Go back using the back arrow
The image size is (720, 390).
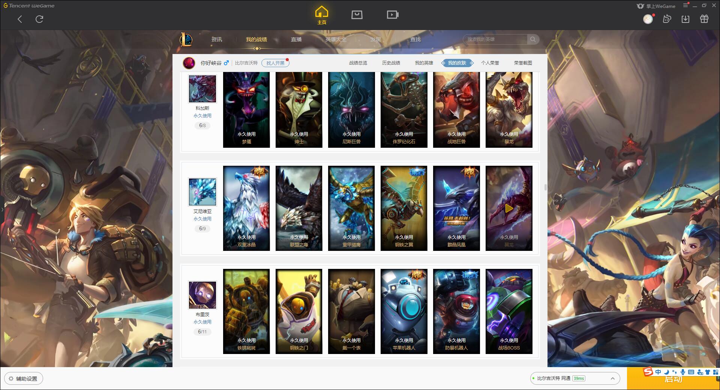(20, 19)
